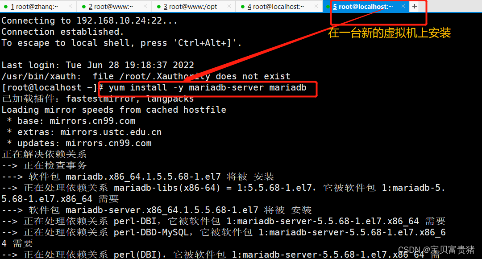482x259 pixels.
Task: Click the '[root@localhost ~]#' prompt
Action: (x=52, y=87)
